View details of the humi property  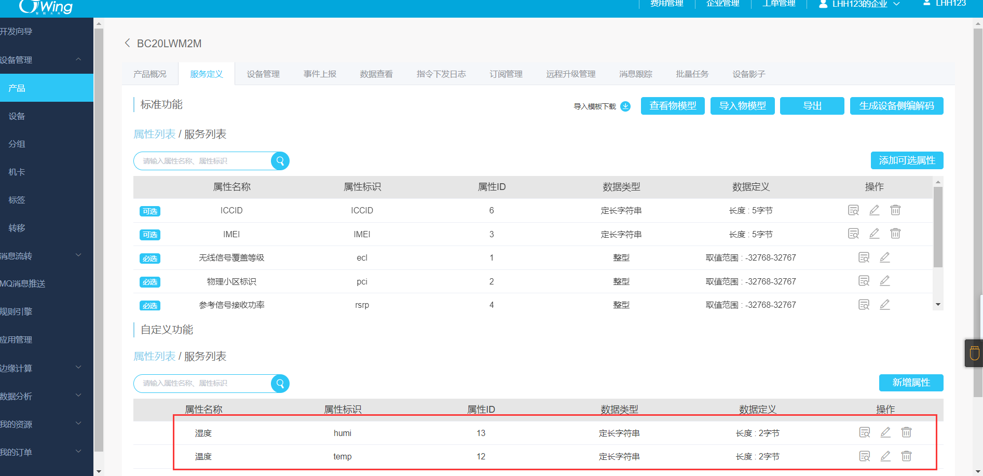point(865,432)
